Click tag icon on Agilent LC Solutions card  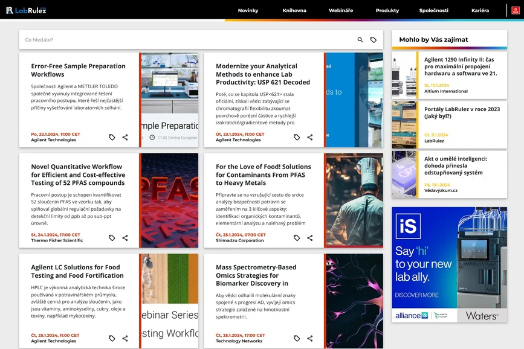tap(112, 338)
